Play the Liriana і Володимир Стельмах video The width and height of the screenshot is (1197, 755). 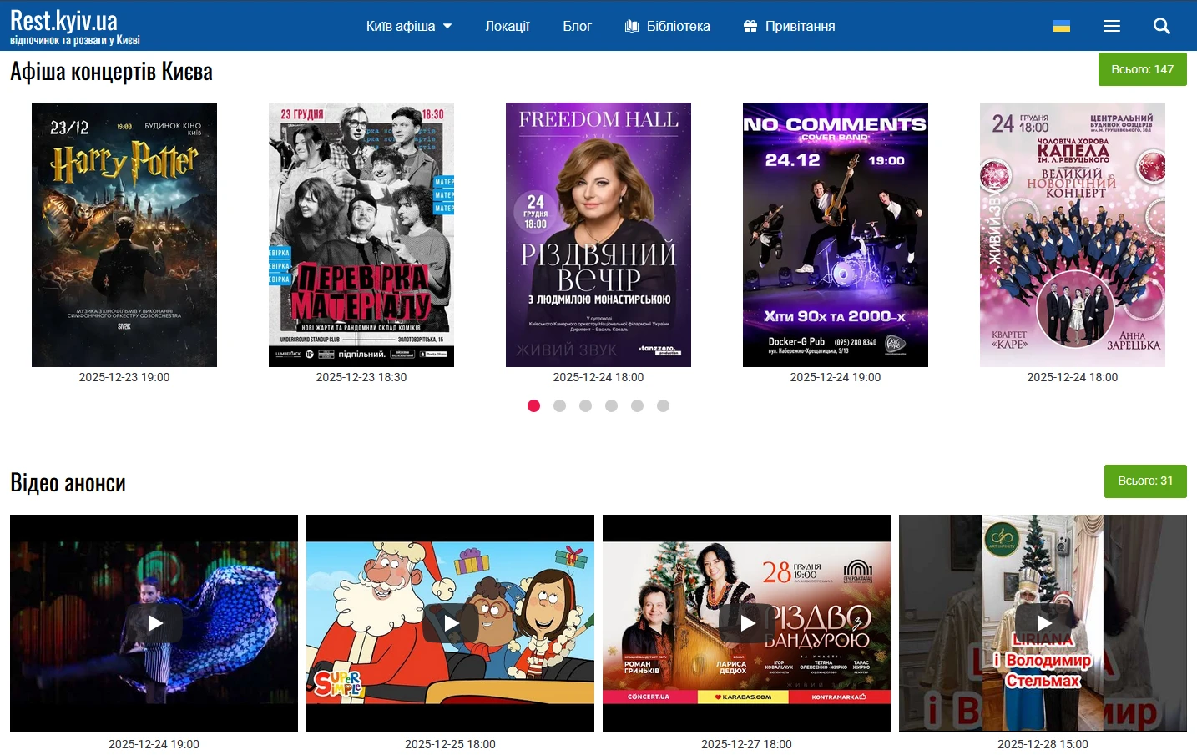(x=1043, y=622)
